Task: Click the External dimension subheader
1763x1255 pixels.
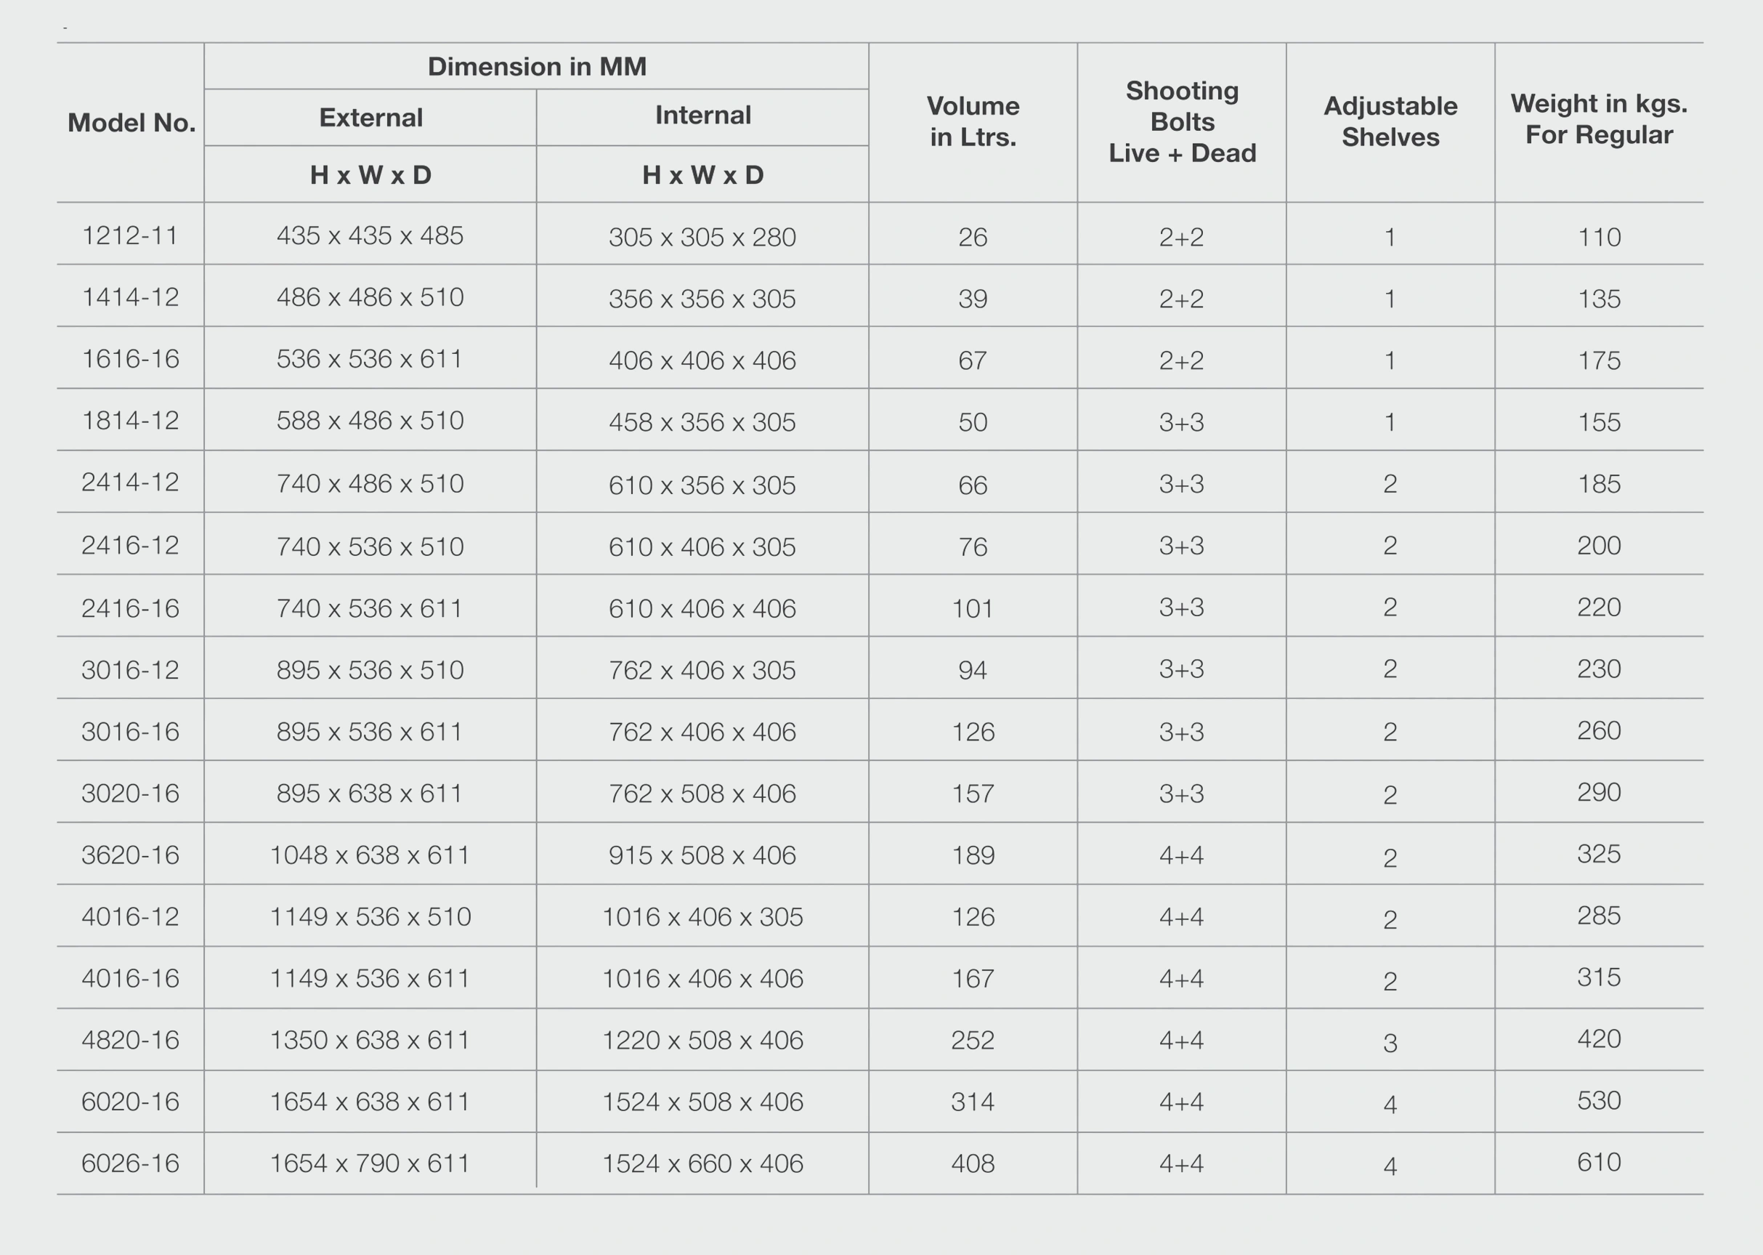Action: click(370, 118)
